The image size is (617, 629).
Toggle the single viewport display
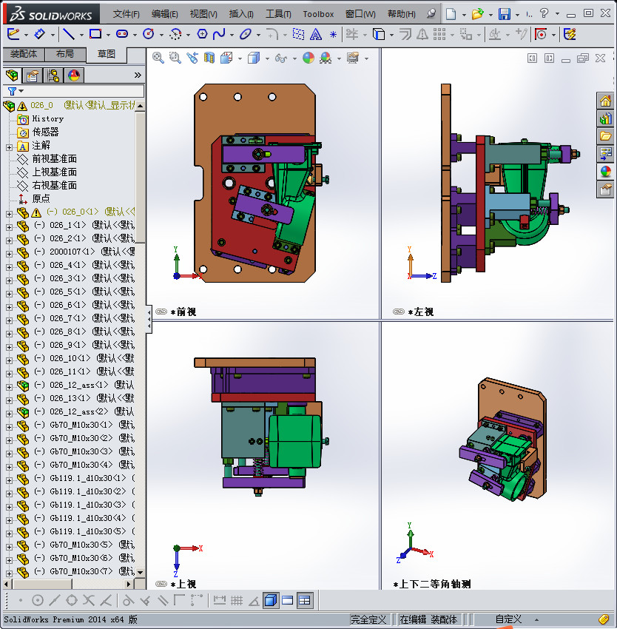(x=287, y=601)
